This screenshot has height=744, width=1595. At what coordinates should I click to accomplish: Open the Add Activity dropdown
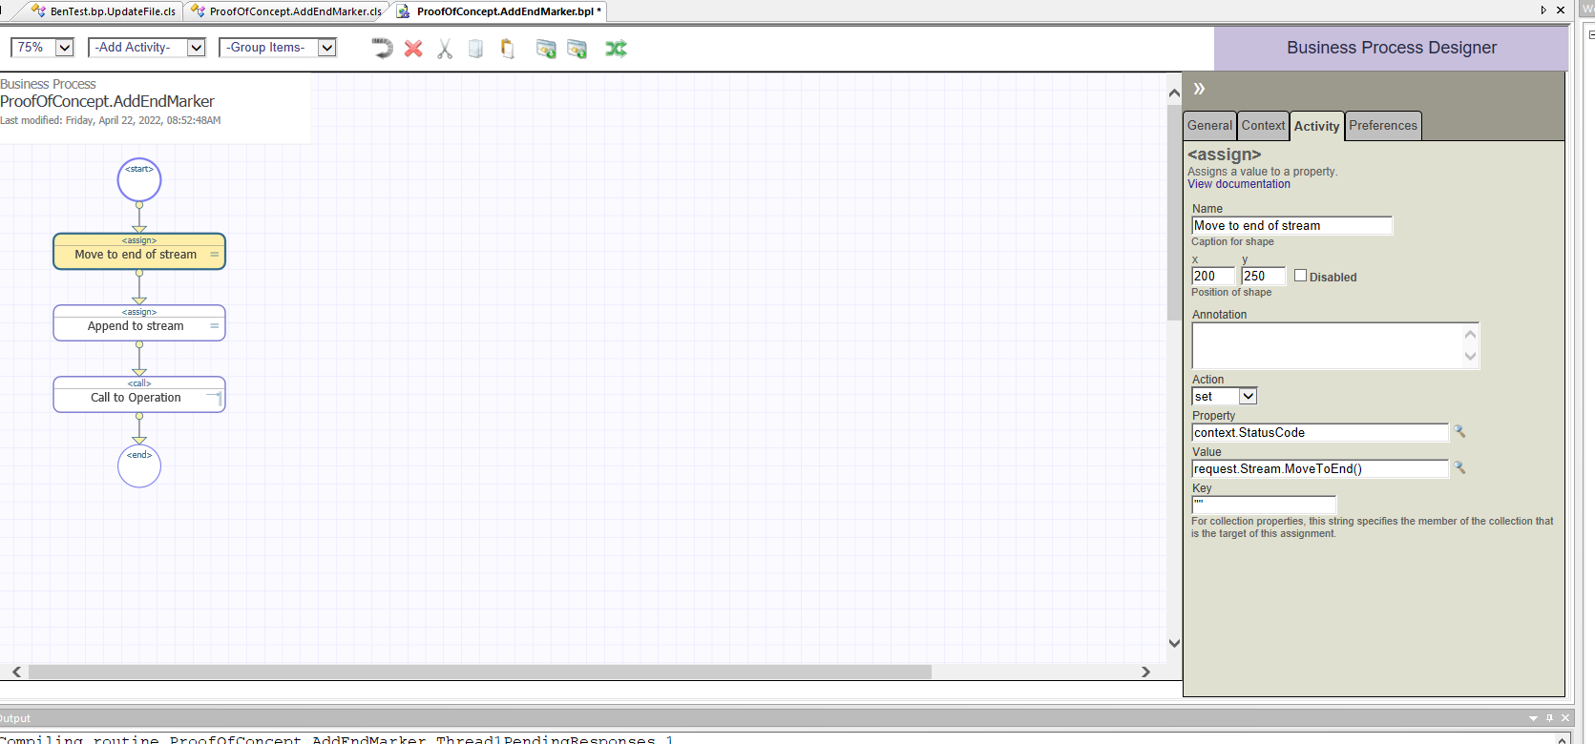(197, 48)
